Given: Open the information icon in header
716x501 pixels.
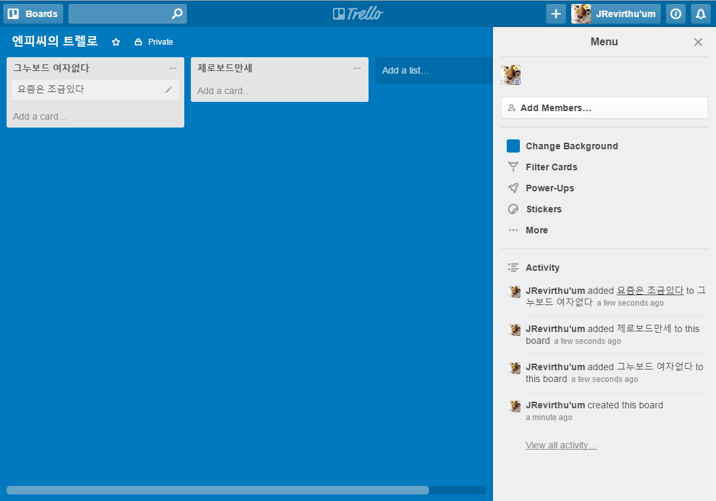Looking at the screenshot, I should (676, 14).
